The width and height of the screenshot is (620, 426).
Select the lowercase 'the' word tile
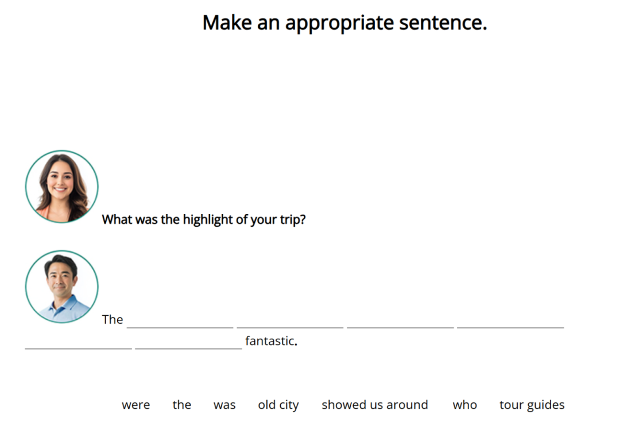pyautogui.click(x=181, y=405)
